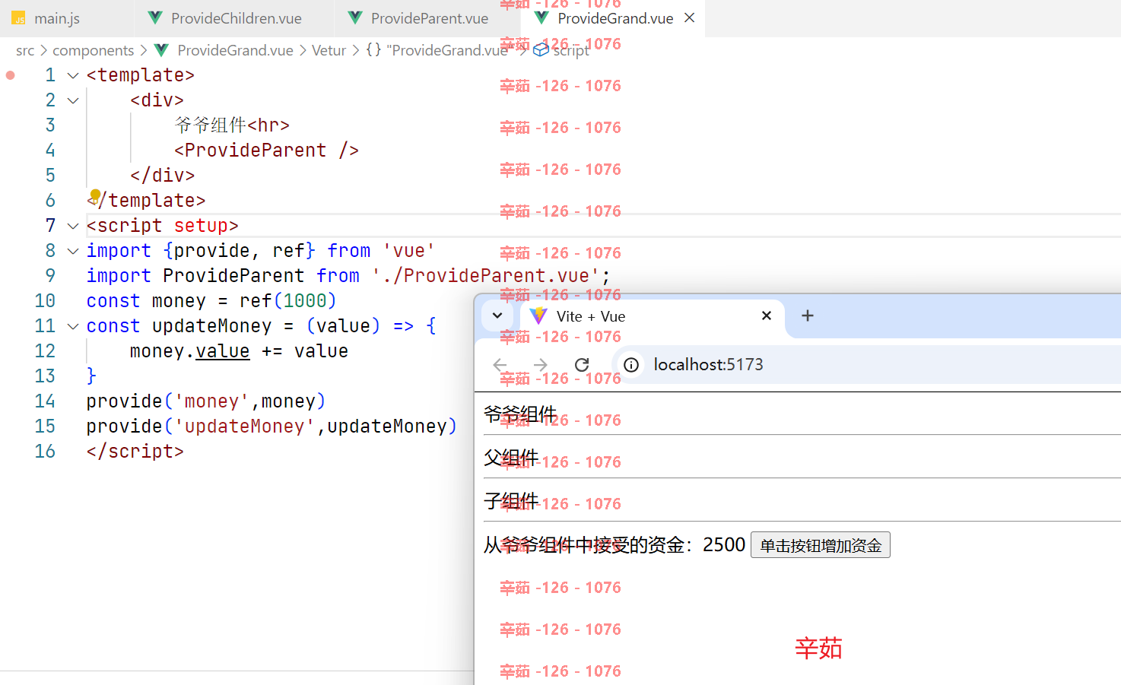Click the localhost:5173 address field
The image size is (1121, 685).
(708, 365)
